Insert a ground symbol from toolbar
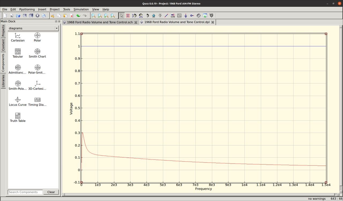Screen dimensions: 343x201 click(186, 16)
